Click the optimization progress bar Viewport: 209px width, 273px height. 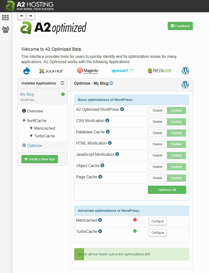coord(131,254)
